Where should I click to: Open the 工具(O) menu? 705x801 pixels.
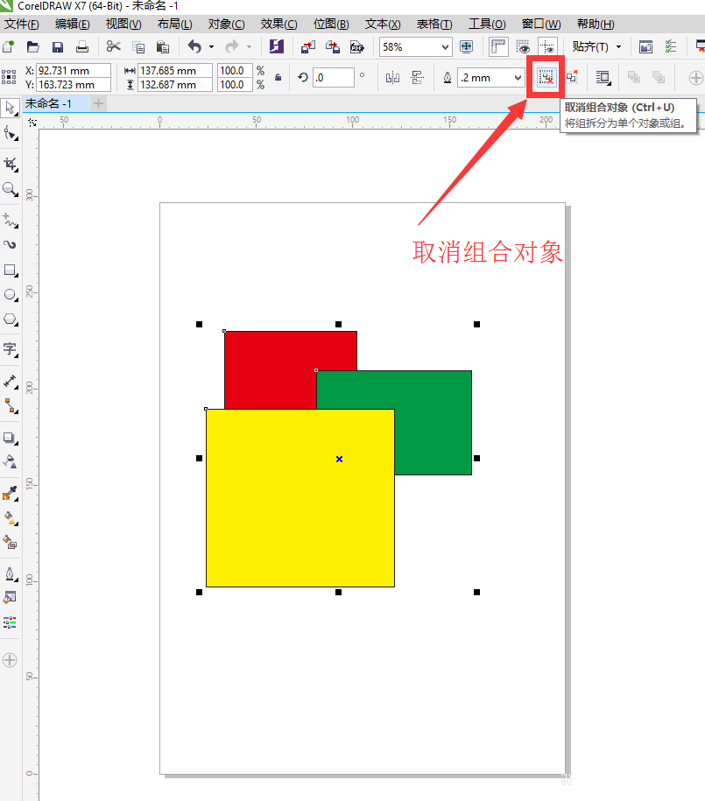pyautogui.click(x=487, y=24)
